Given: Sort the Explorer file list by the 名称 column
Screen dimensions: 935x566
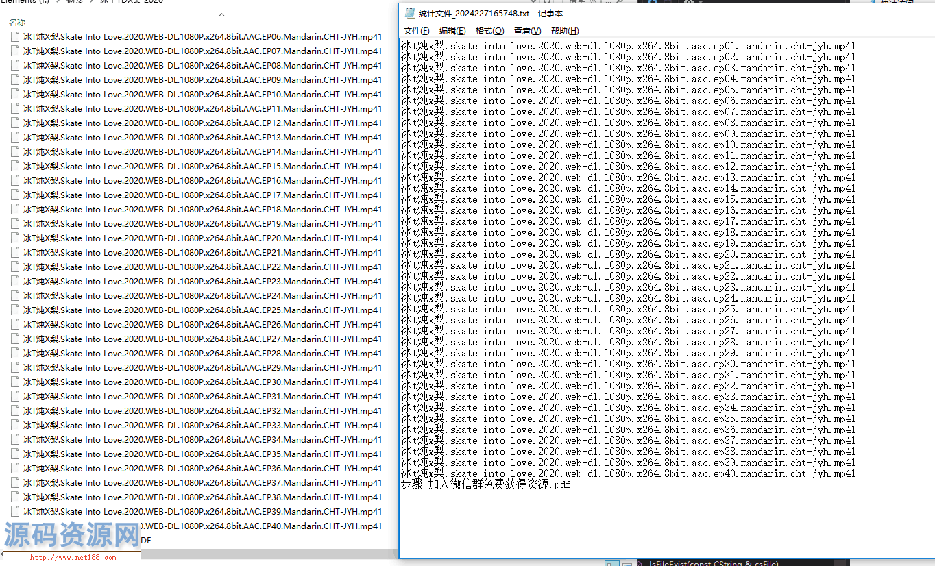Looking at the screenshot, I should point(17,22).
